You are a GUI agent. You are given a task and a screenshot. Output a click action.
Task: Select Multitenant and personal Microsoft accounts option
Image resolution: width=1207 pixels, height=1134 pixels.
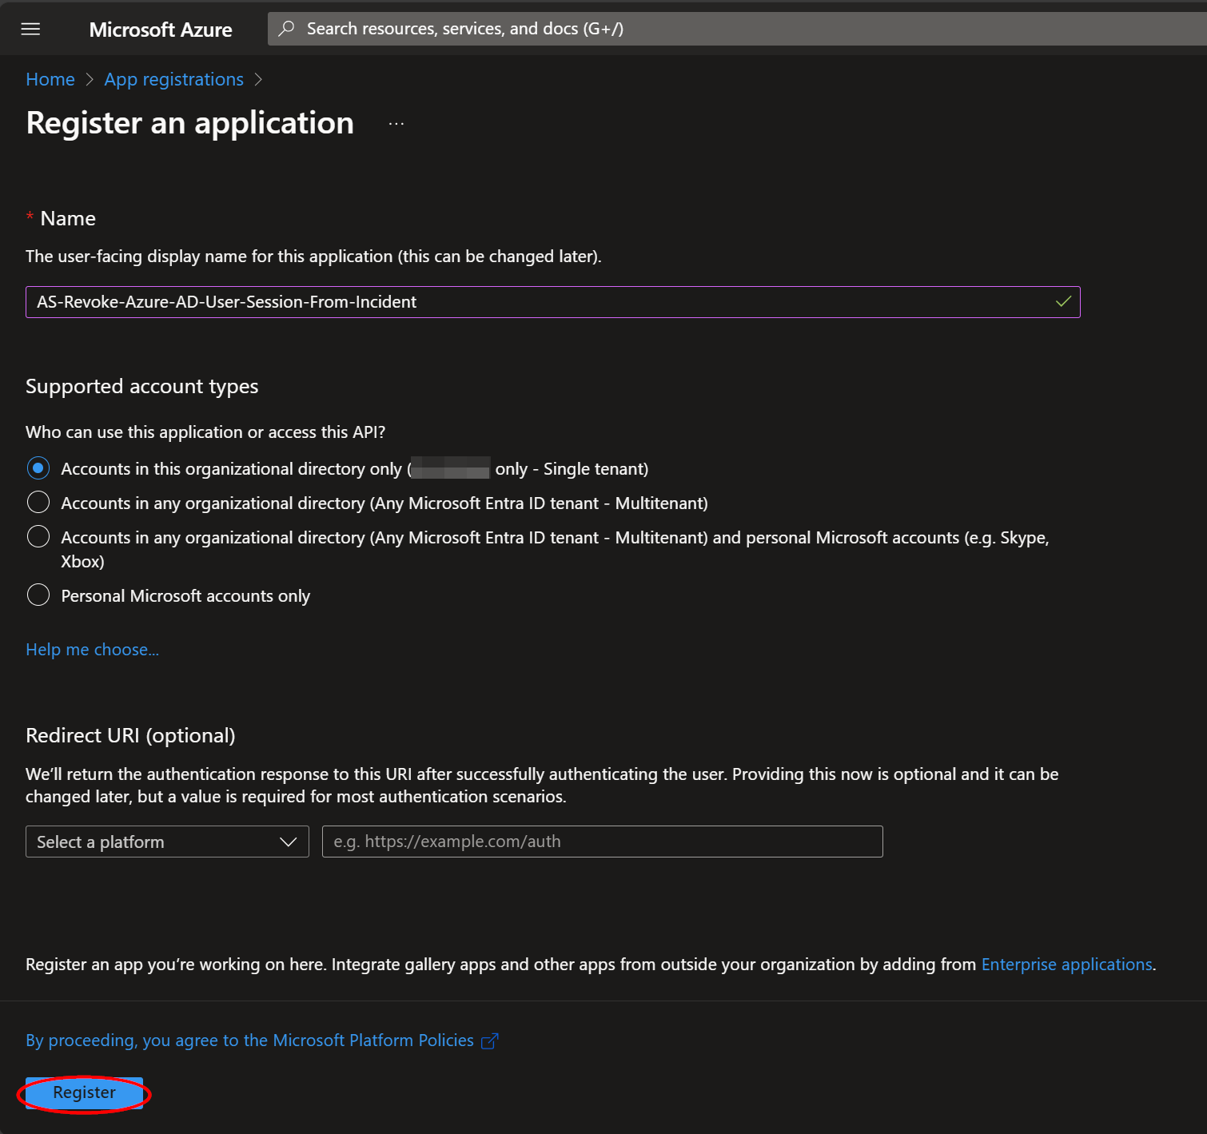coord(38,537)
